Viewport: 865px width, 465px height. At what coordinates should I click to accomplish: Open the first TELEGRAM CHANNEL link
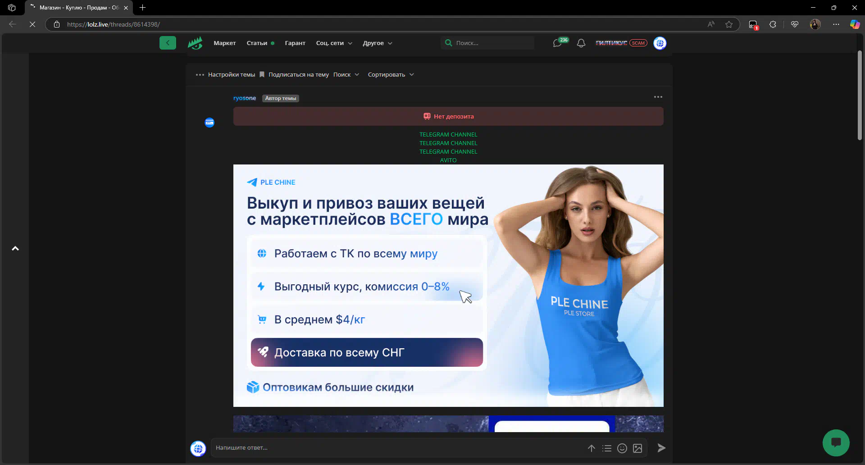(448, 135)
